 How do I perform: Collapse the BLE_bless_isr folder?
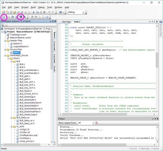(11, 118)
